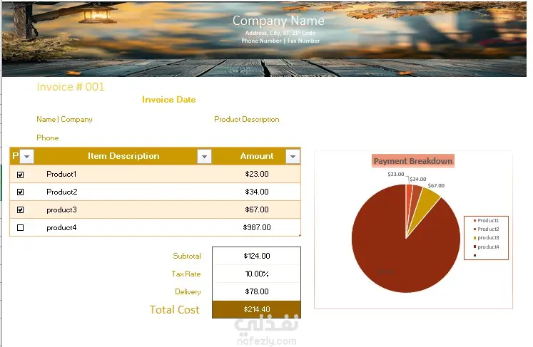Image resolution: width=533 pixels, height=347 pixels.
Task: Click the Subtotal value $124.00
Action: (x=257, y=256)
